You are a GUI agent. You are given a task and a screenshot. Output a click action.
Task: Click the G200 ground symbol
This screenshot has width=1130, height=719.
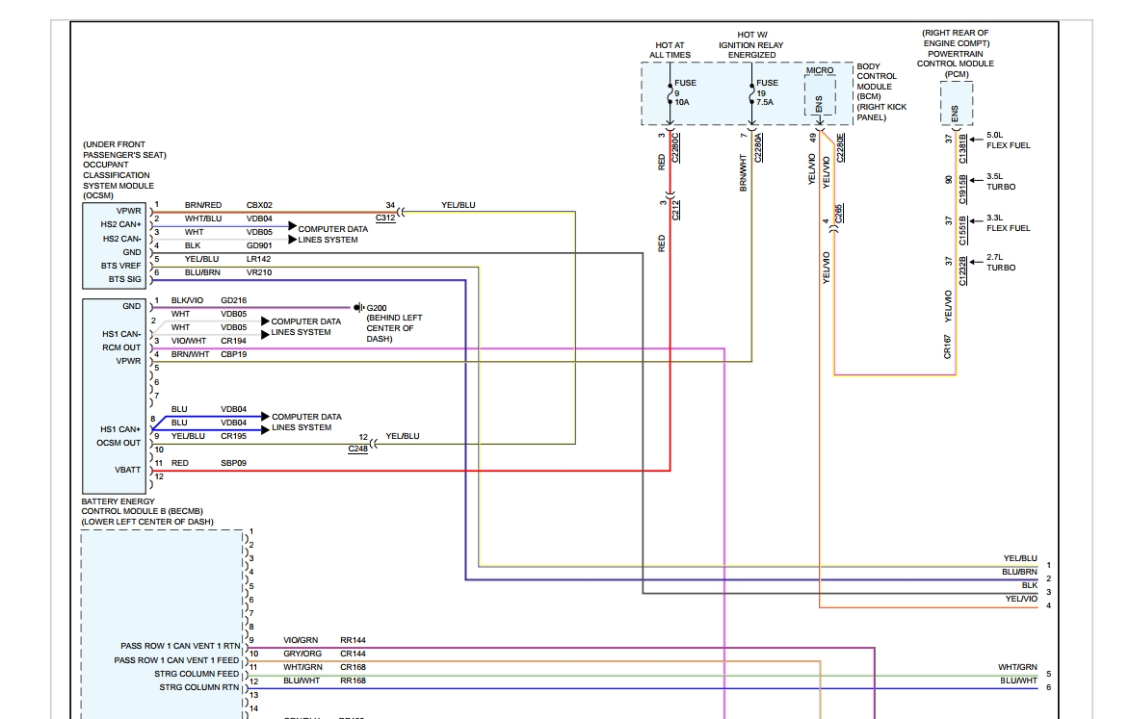point(356,307)
